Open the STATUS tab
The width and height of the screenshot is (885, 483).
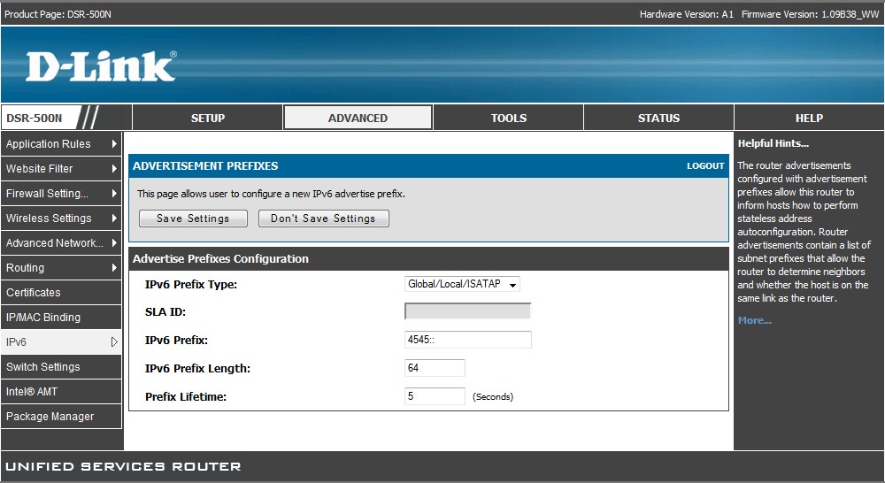pos(659,118)
